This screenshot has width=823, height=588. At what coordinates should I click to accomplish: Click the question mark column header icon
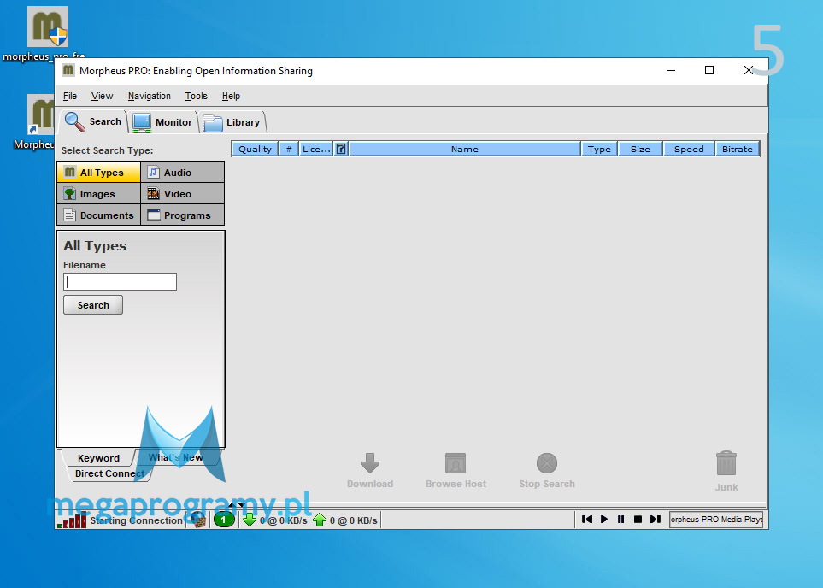(341, 149)
